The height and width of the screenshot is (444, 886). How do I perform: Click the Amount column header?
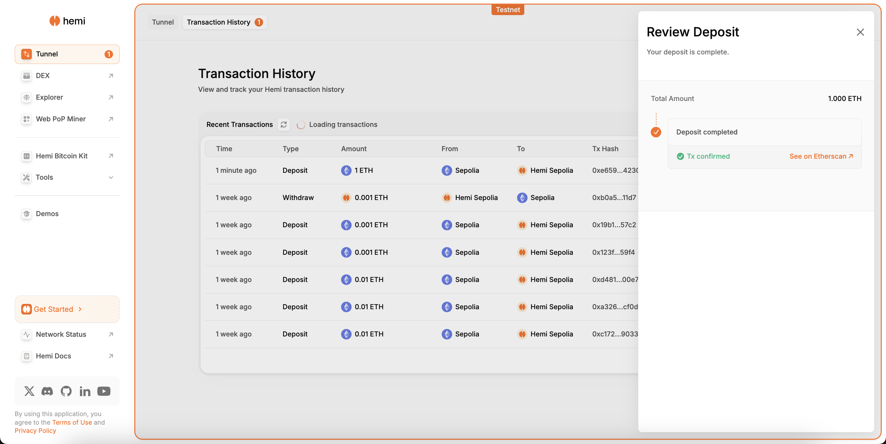(x=354, y=149)
